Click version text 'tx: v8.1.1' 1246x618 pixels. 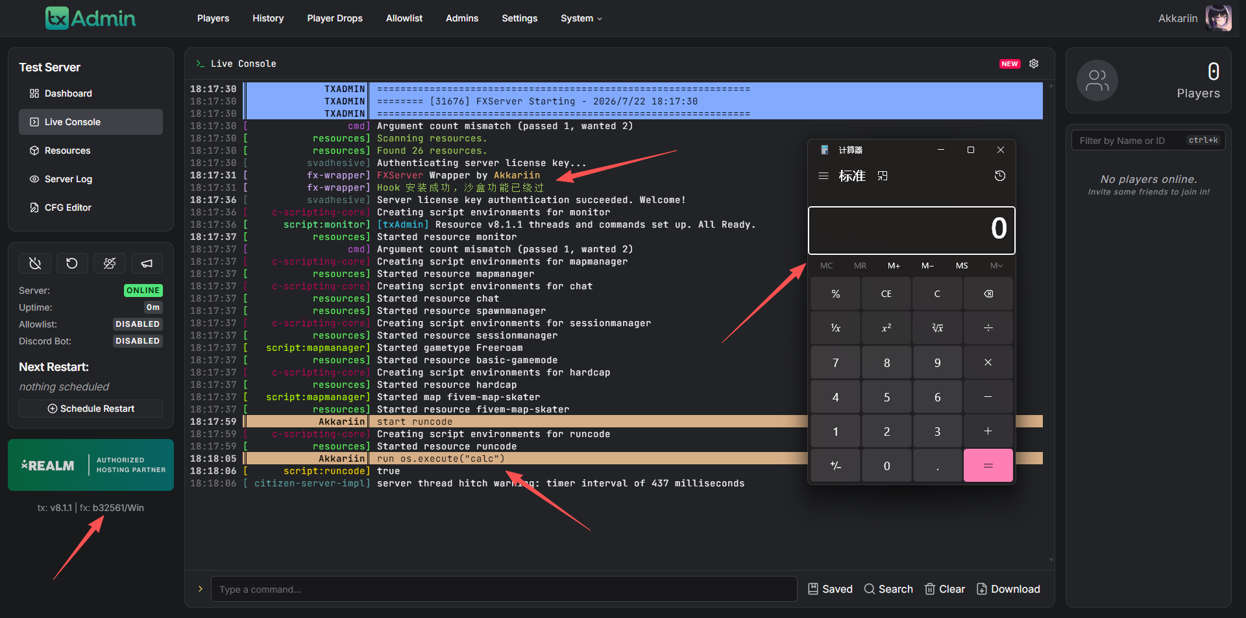coord(55,508)
